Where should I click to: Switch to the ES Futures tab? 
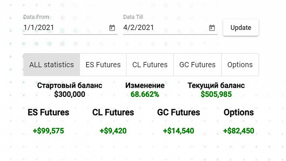103,65
